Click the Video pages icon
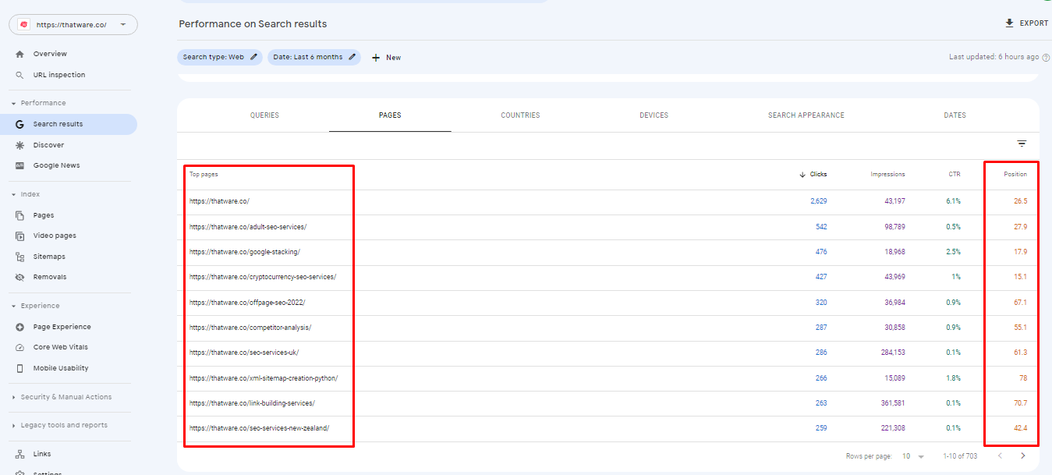Image resolution: width=1052 pixels, height=475 pixels. coord(19,236)
